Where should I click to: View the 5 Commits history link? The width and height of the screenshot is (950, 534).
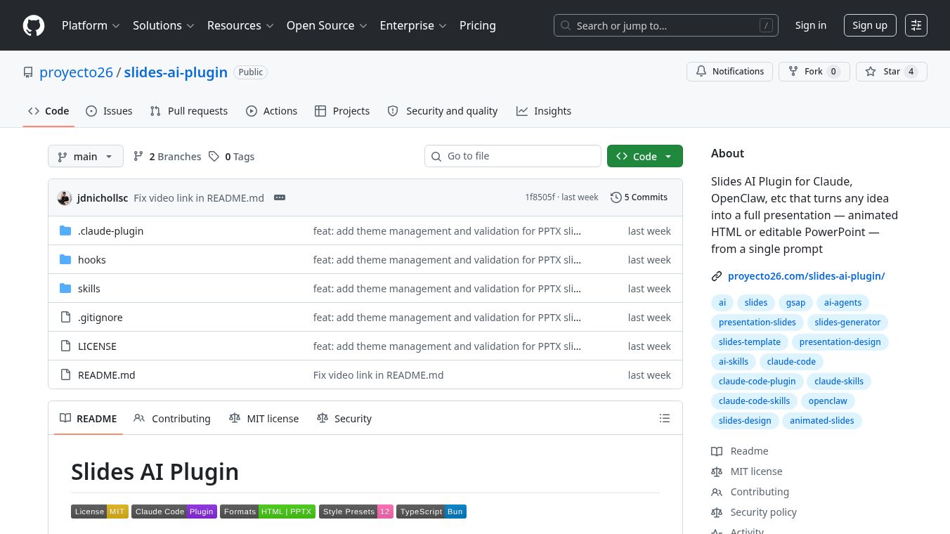(x=639, y=197)
